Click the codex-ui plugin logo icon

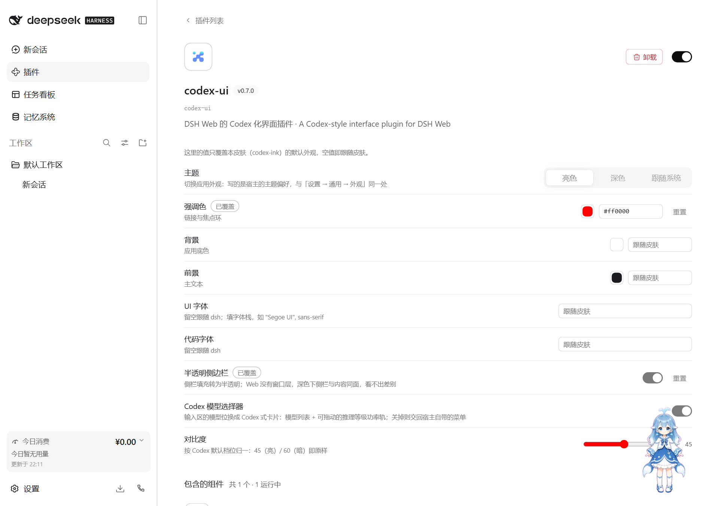[198, 57]
